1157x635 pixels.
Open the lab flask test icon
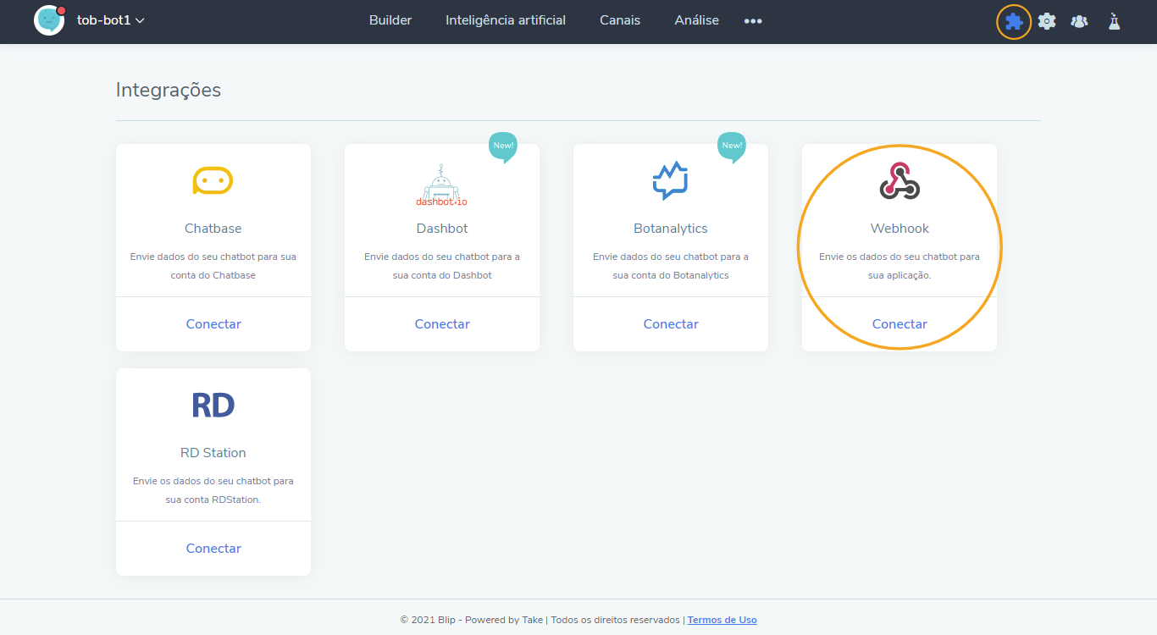(x=1114, y=22)
